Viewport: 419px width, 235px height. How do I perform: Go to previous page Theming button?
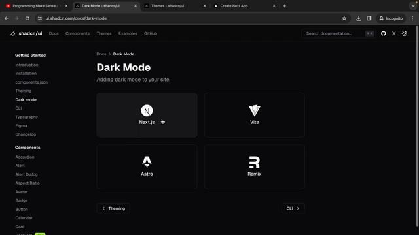(x=113, y=208)
